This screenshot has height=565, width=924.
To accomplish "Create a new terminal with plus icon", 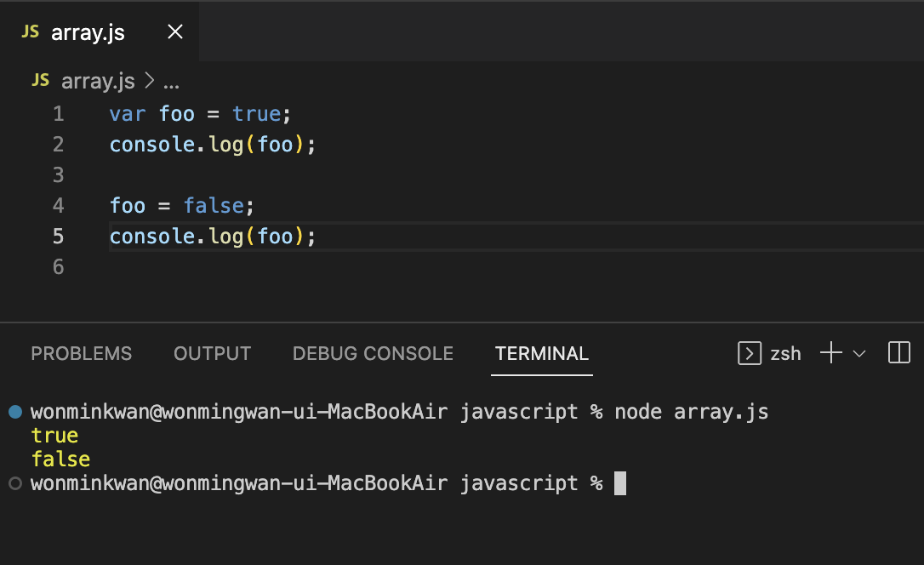I will pyautogui.click(x=831, y=353).
